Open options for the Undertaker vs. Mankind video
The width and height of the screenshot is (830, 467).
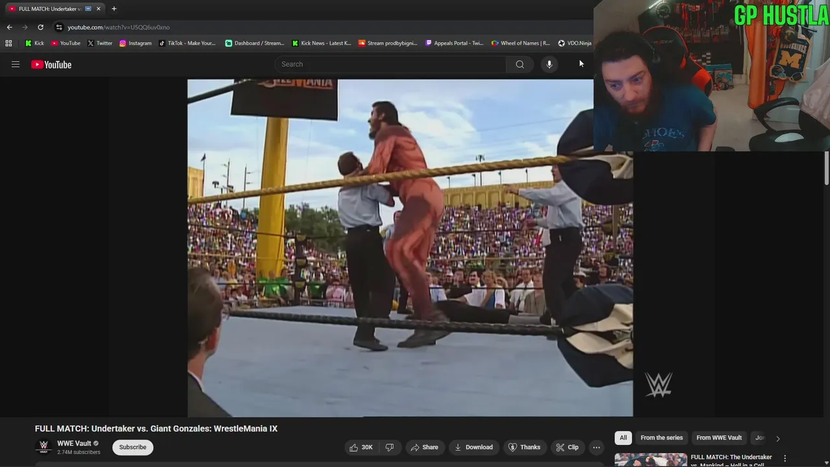[x=785, y=459]
